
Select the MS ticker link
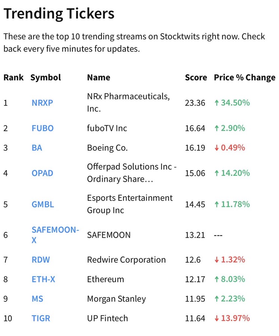[x=38, y=299]
